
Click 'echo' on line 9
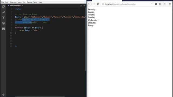pos(22,30)
